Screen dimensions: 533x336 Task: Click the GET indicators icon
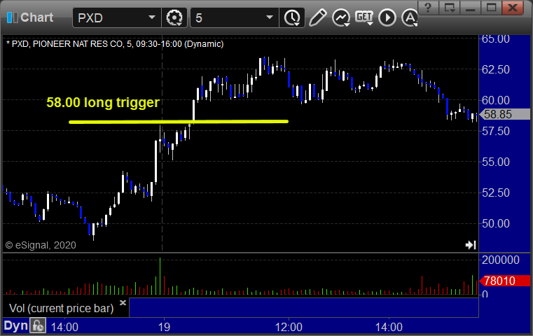coord(364,17)
